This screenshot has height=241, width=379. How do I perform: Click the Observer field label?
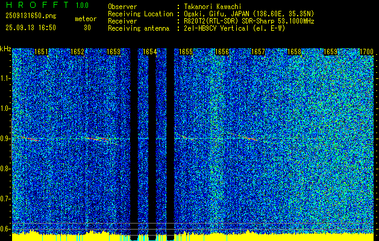point(122,7)
